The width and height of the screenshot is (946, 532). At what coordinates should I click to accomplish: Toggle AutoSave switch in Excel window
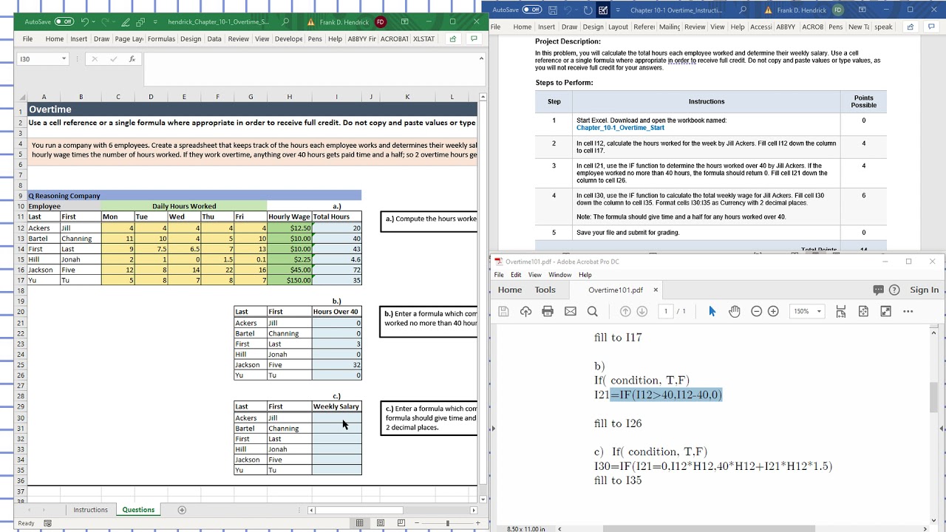tap(64, 22)
